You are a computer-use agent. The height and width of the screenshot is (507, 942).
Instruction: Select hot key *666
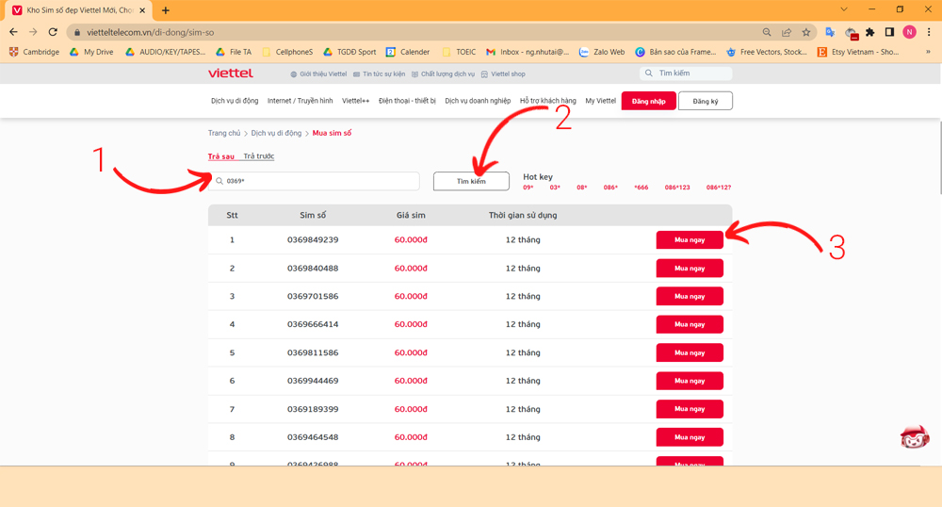[x=641, y=188]
